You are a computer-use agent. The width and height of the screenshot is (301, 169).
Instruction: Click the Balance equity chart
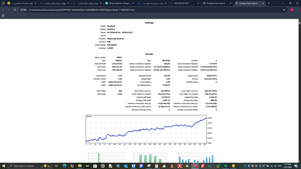(146, 129)
